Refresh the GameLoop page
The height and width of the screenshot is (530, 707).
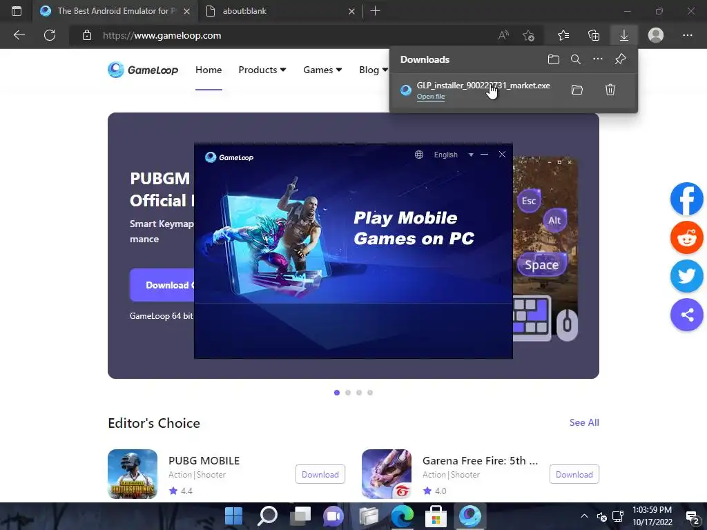pos(50,35)
